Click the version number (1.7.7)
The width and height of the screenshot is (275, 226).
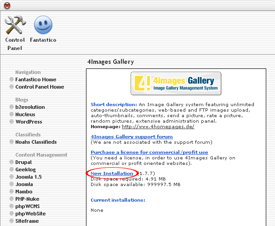click(146, 174)
